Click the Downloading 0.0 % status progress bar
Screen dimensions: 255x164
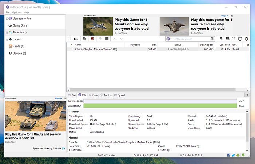click(178, 49)
